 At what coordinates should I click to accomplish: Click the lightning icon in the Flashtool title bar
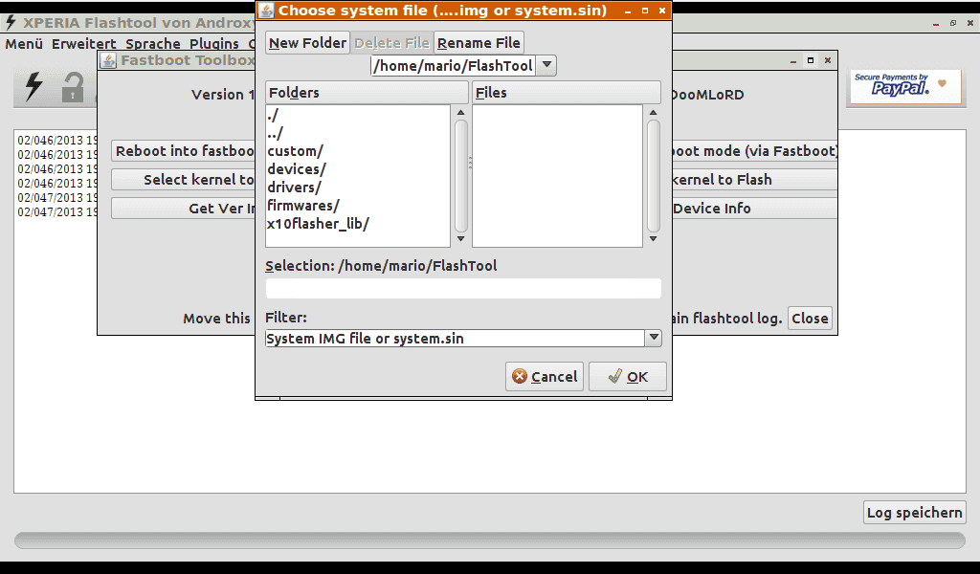(x=11, y=23)
